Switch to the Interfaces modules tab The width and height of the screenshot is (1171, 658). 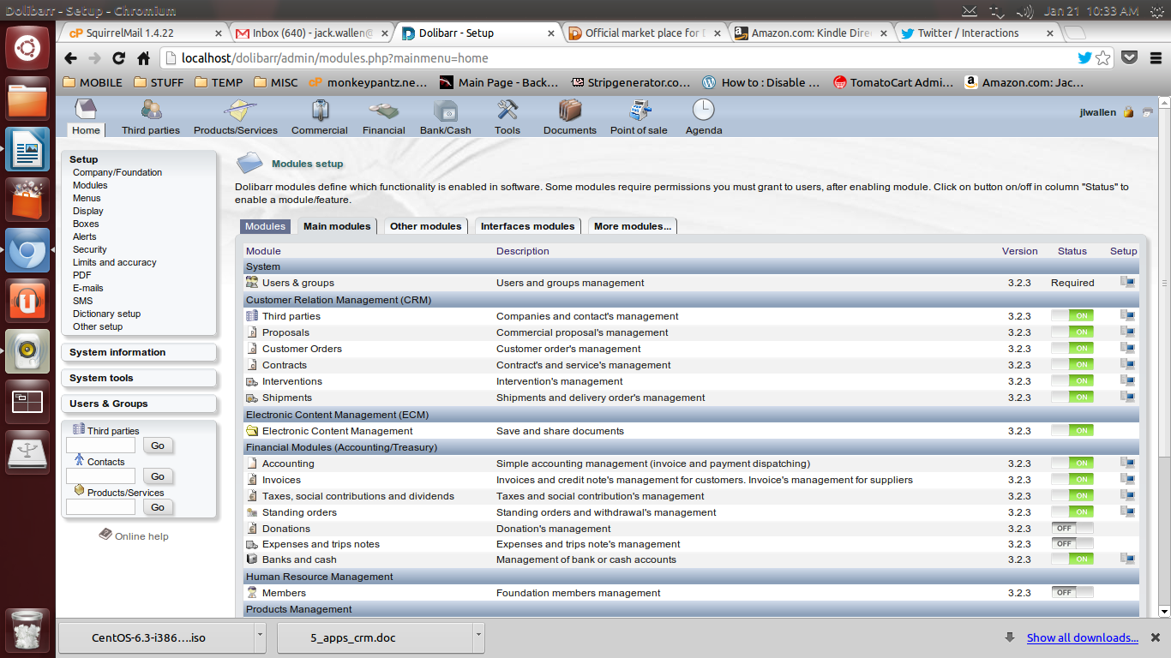coord(527,225)
